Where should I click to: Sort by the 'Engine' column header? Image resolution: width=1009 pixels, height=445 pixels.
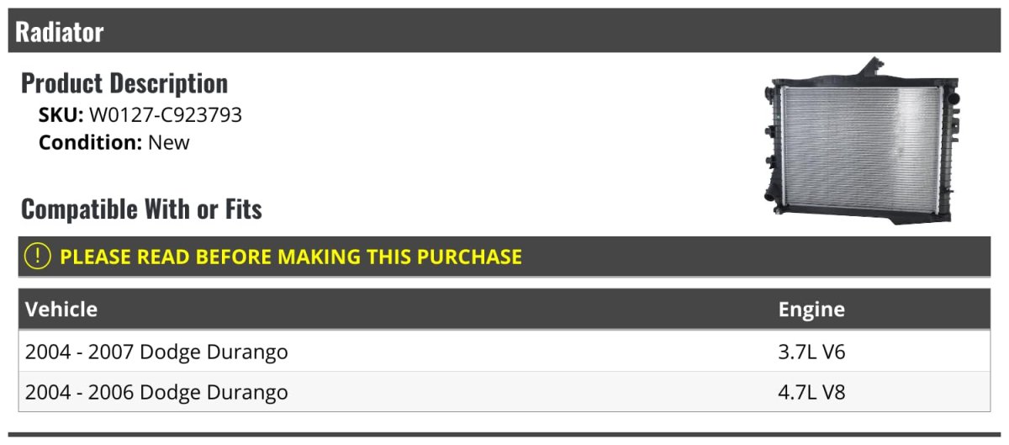[x=811, y=310]
